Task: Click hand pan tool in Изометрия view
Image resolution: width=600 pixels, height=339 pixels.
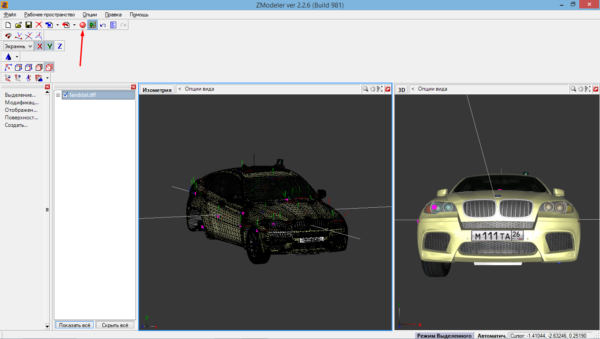Action: 372,89
